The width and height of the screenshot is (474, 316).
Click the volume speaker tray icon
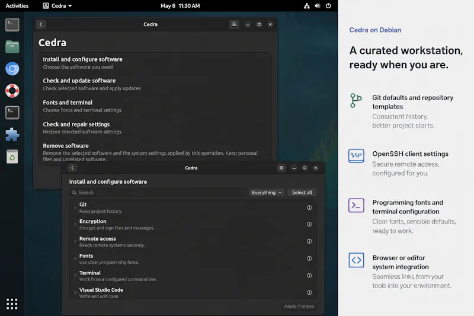click(x=318, y=6)
